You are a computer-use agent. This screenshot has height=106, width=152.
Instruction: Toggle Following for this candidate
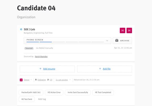coord(42,80)
